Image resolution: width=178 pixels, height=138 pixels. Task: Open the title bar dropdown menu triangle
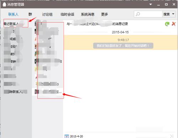click(151, 4)
